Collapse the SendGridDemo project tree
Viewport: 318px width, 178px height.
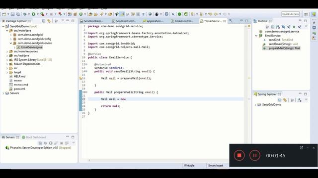[3, 26]
